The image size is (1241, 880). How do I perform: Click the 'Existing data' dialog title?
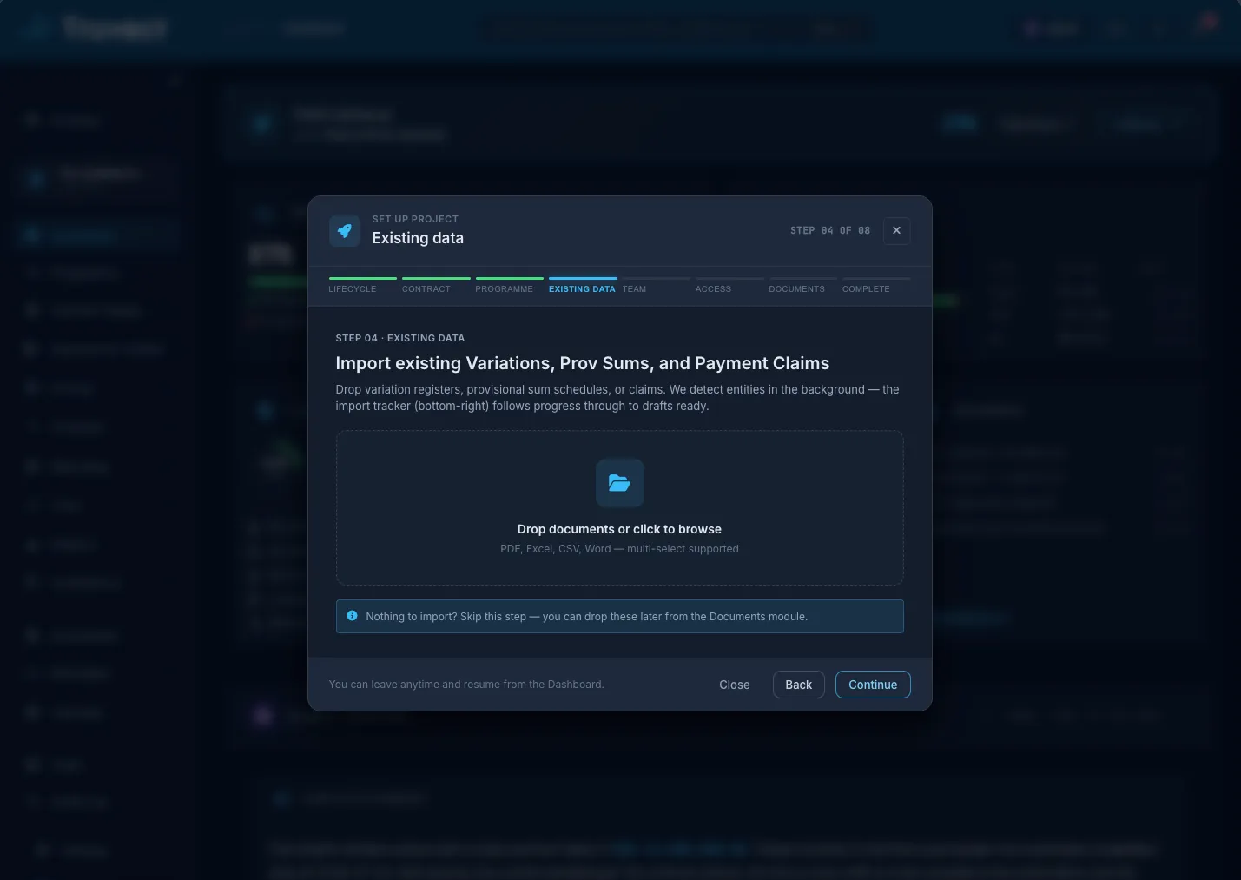[x=418, y=238]
